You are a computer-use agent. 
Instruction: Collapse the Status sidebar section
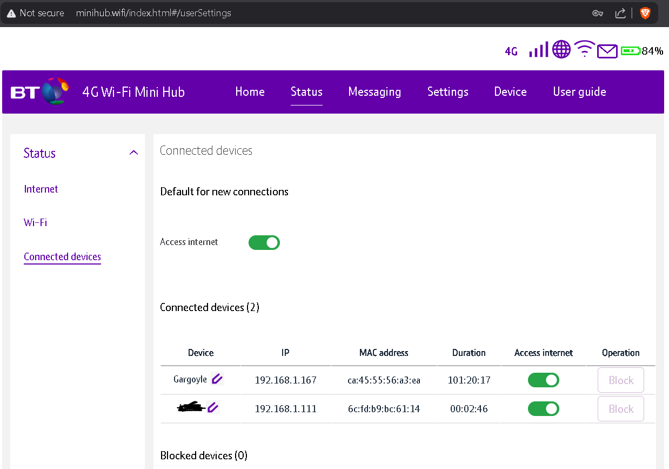[x=134, y=153]
